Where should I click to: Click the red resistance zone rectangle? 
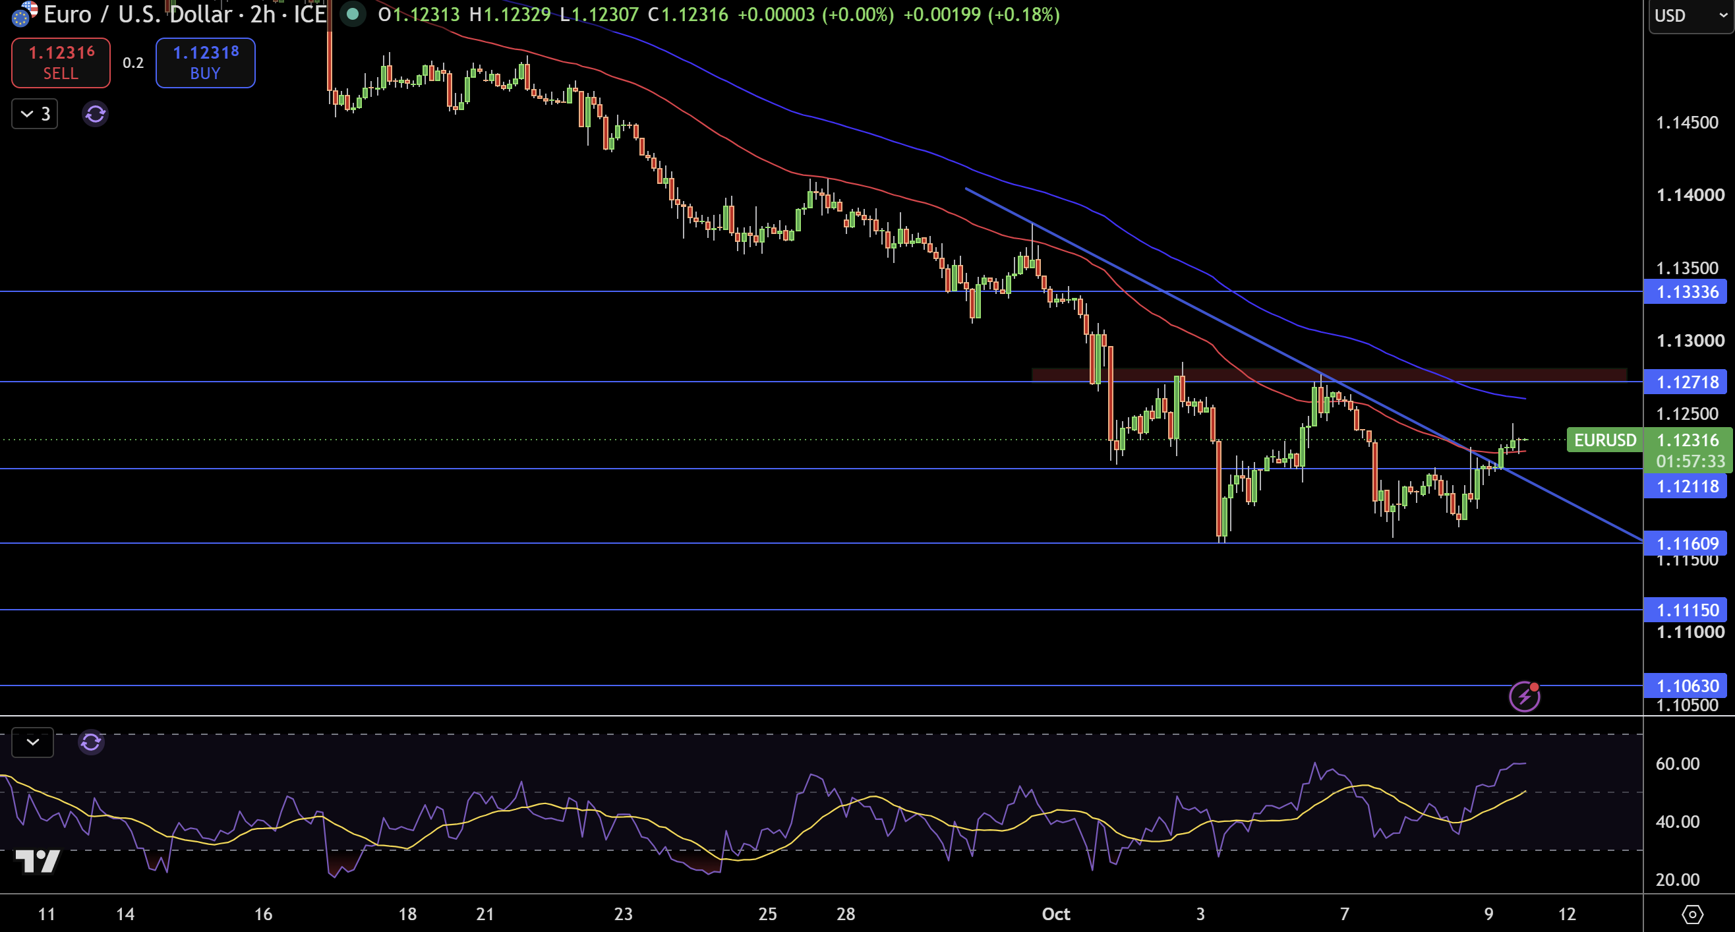pyautogui.click(x=1329, y=374)
